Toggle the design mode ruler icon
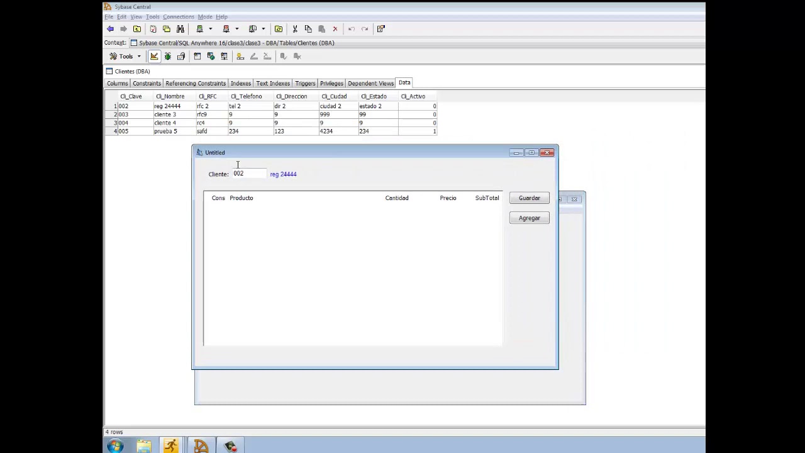This screenshot has height=453, width=805. 154,57
